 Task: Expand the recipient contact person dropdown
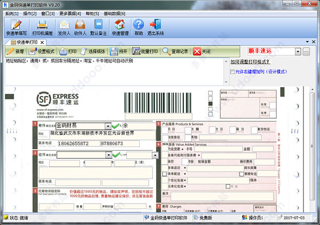155,156
